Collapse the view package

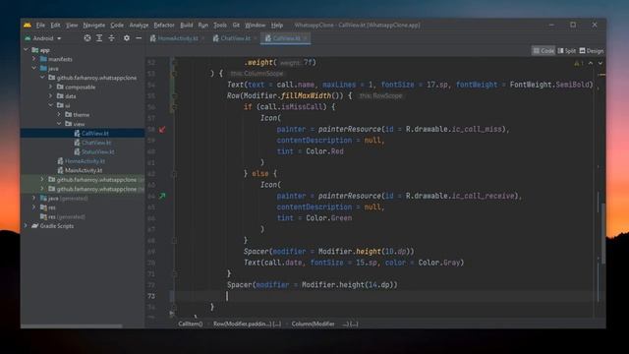tap(59, 124)
